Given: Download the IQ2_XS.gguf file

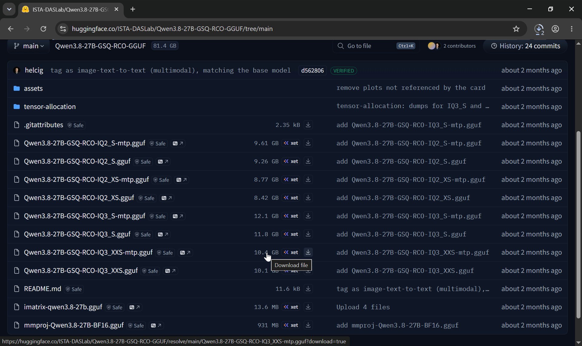Looking at the screenshot, I should (308, 198).
